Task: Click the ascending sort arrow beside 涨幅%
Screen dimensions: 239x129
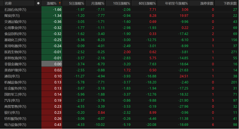Action: point(60,3)
